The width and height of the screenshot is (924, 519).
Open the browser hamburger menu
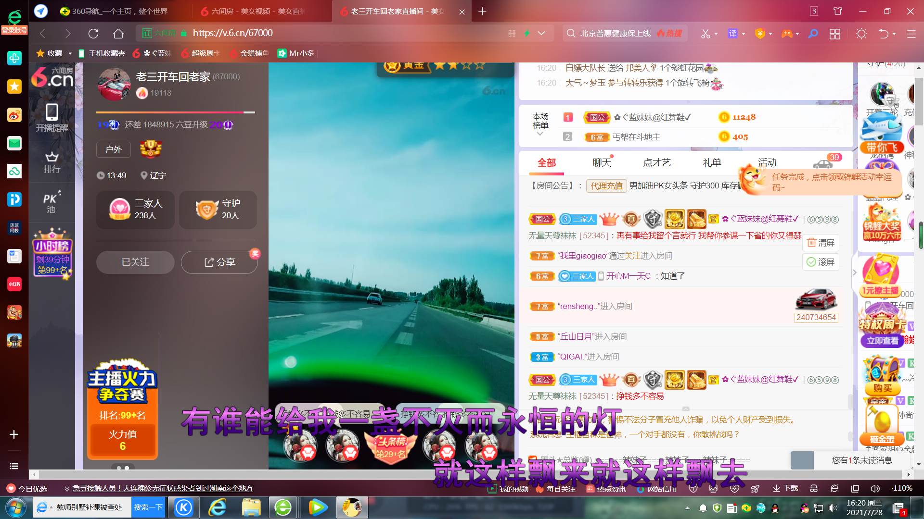pyautogui.click(x=911, y=34)
